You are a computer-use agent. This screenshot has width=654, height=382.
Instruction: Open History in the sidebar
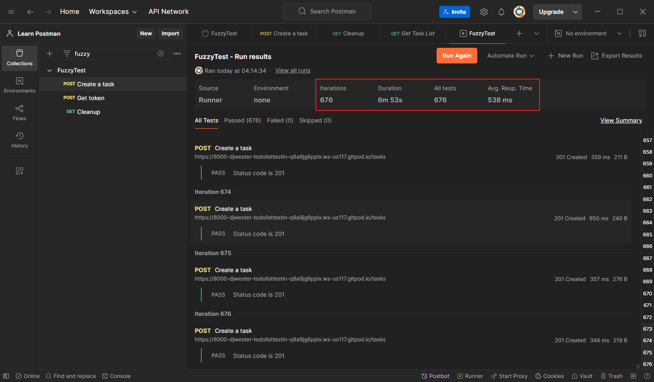[20, 140]
